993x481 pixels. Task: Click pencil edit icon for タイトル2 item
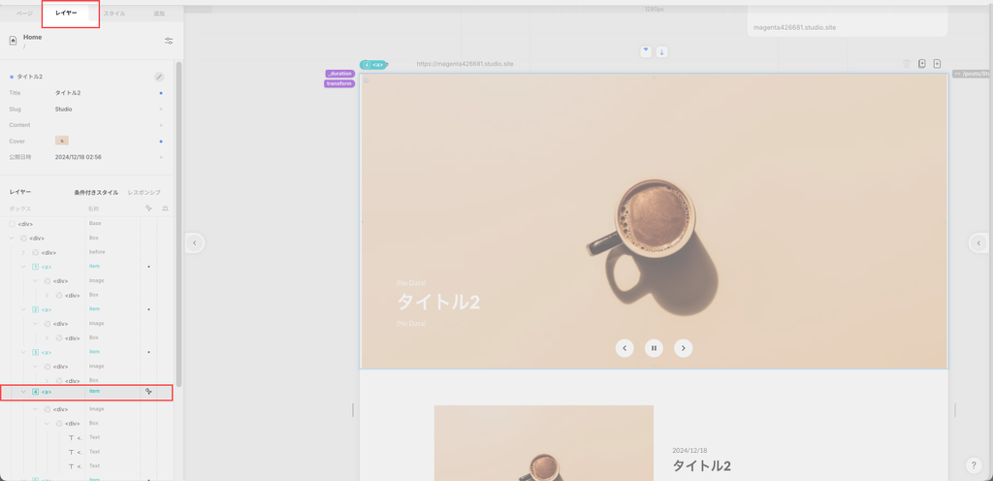(159, 77)
